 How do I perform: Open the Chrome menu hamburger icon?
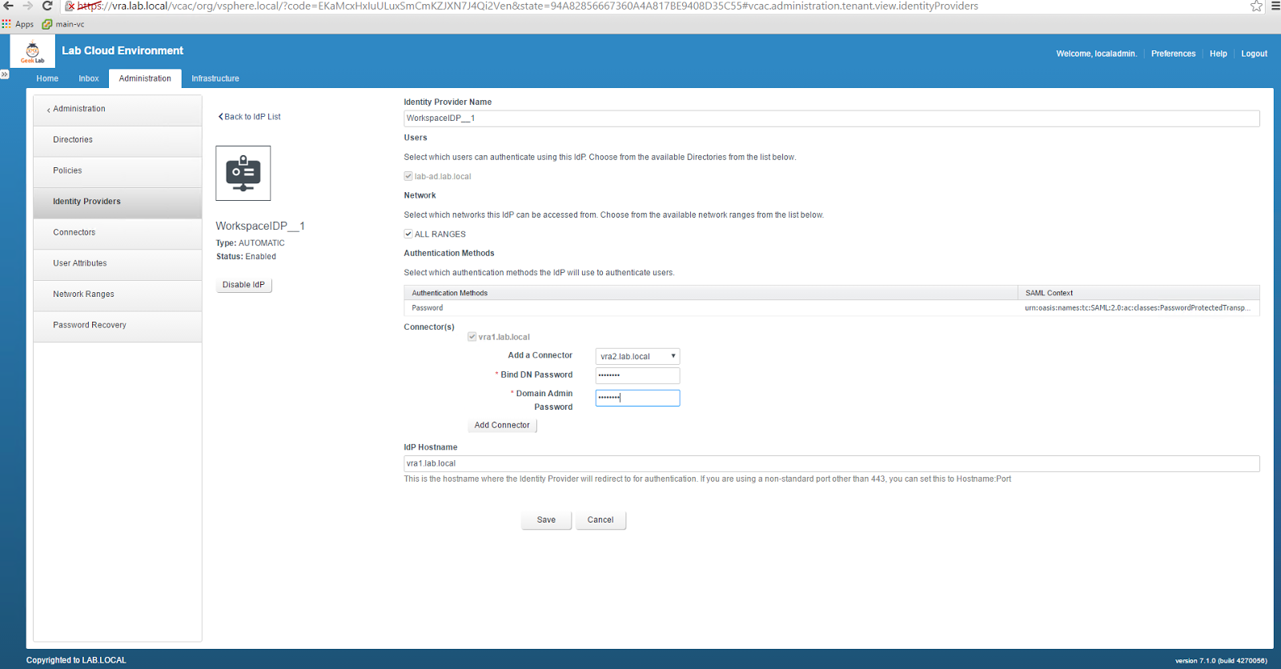point(1275,6)
